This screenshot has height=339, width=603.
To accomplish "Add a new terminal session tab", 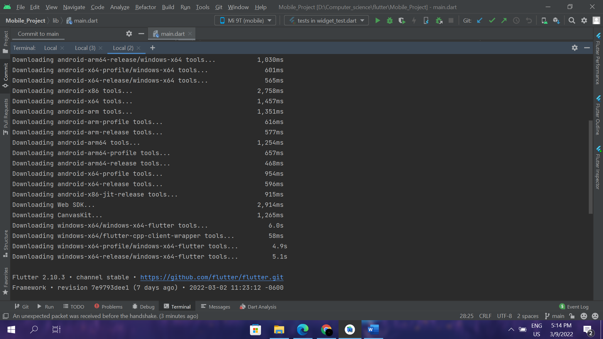I will click(x=153, y=48).
